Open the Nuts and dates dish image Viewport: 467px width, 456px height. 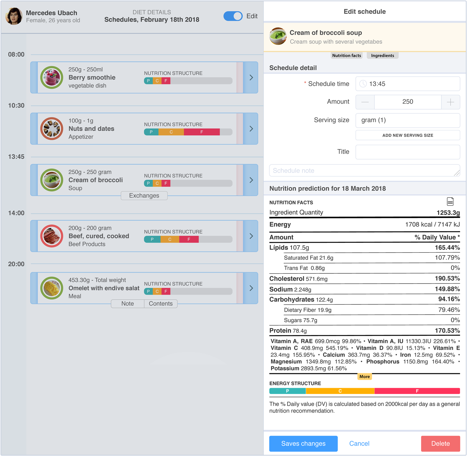click(52, 129)
